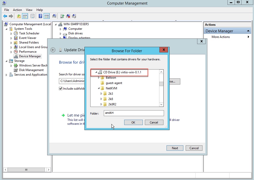The width and height of the screenshot is (254, 180).
Task: Click the Forward arrow in the toolbar
Action: 11,16
